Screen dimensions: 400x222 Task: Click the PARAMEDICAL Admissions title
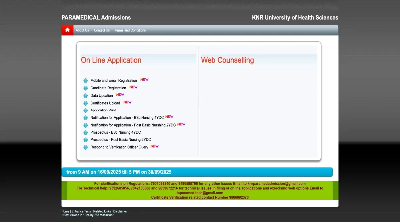(96, 18)
